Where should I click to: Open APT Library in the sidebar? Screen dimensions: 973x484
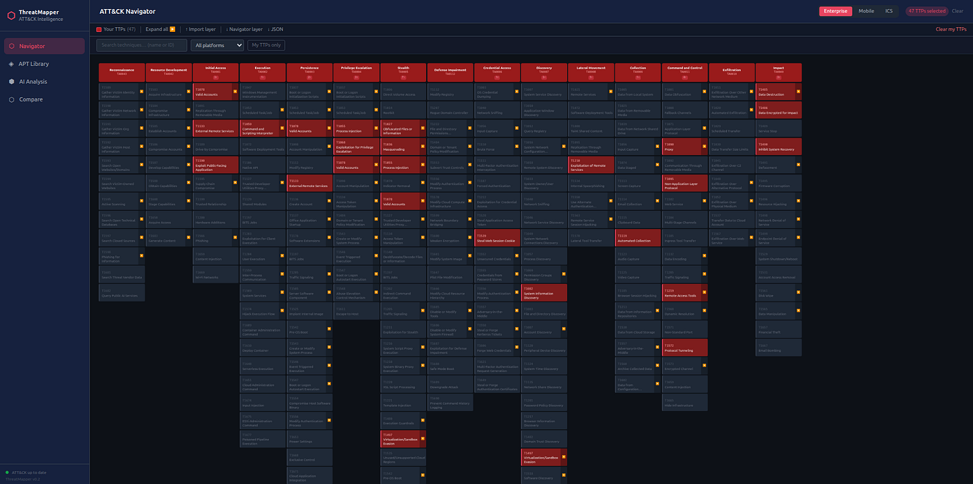coord(44,64)
